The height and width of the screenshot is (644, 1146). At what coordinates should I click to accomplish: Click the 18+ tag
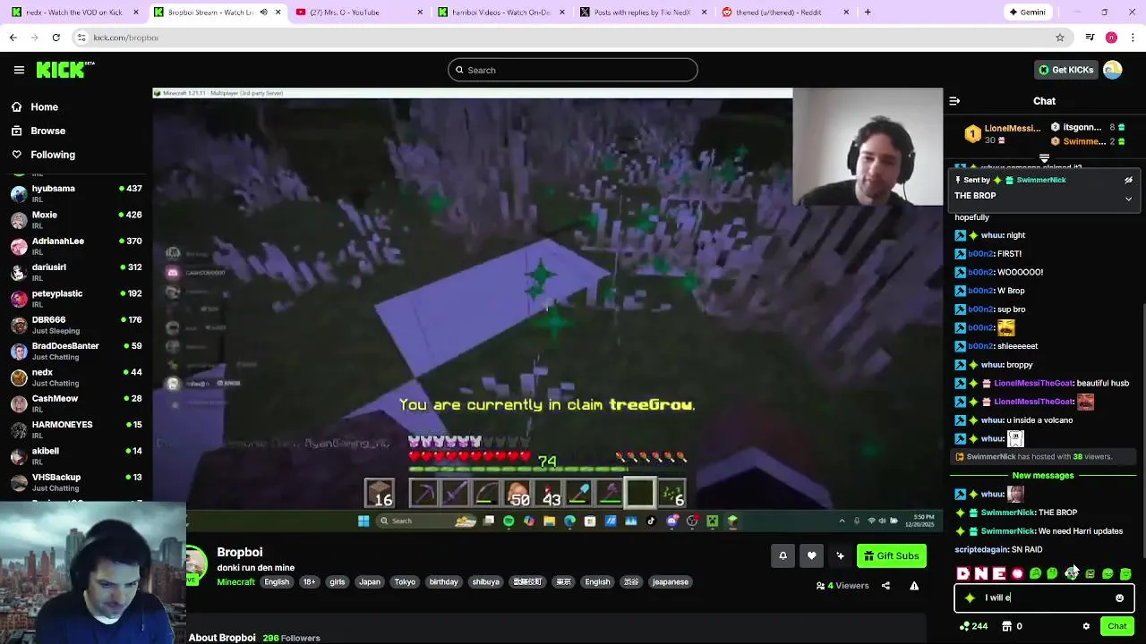click(x=309, y=582)
